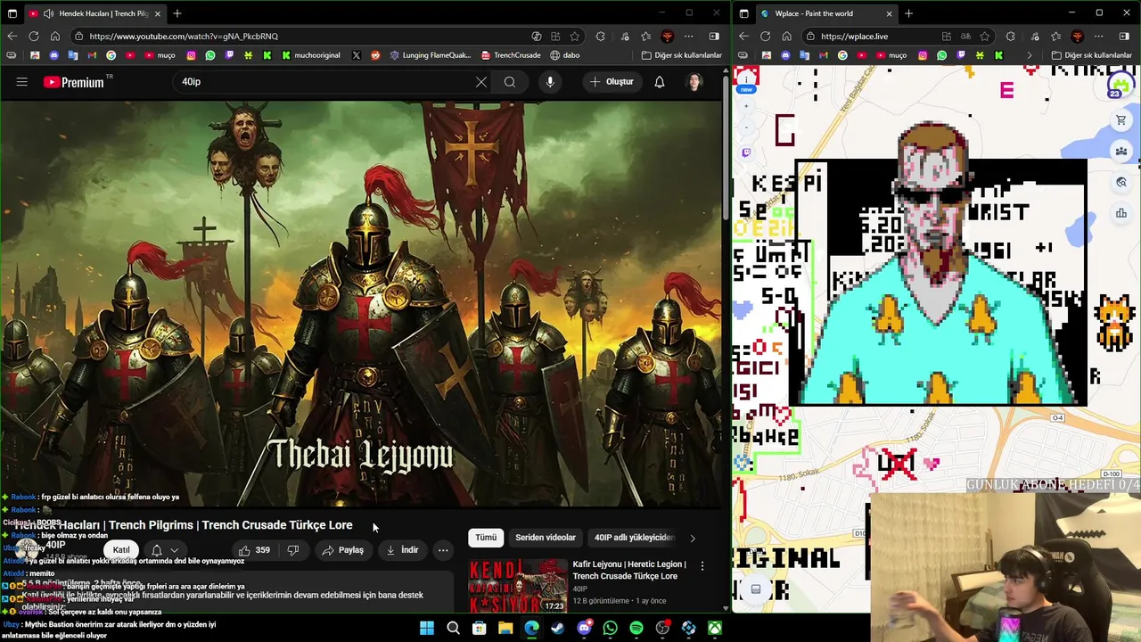Open Wplace profile avatar with level 23
This screenshot has height=642, width=1141.
click(1120, 86)
